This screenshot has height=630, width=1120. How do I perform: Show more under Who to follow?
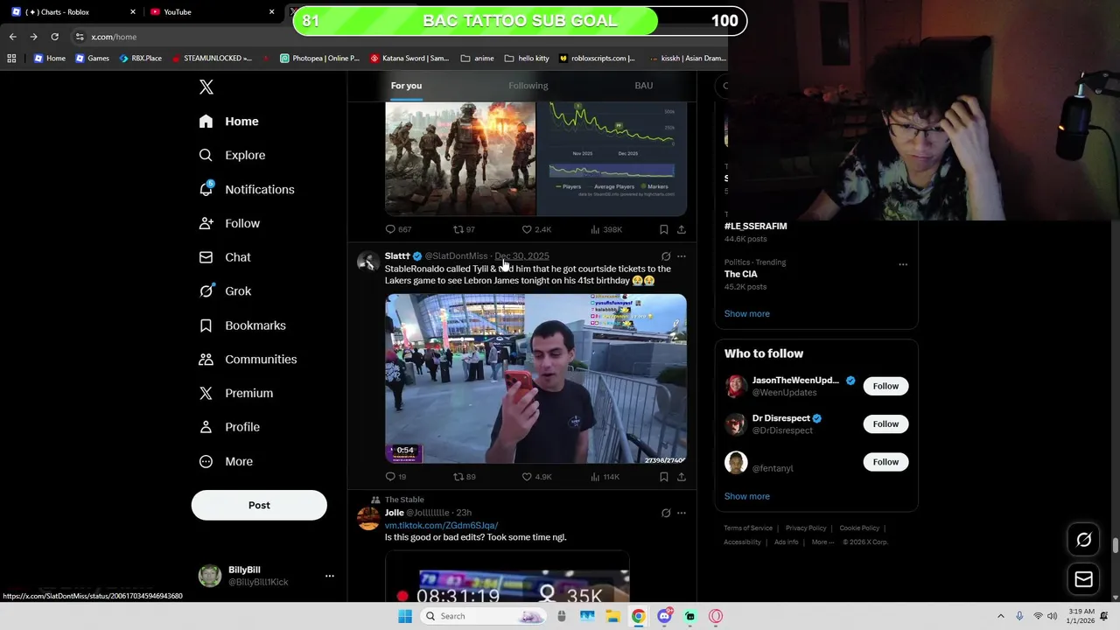pyautogui.click(x=746, y=496)
